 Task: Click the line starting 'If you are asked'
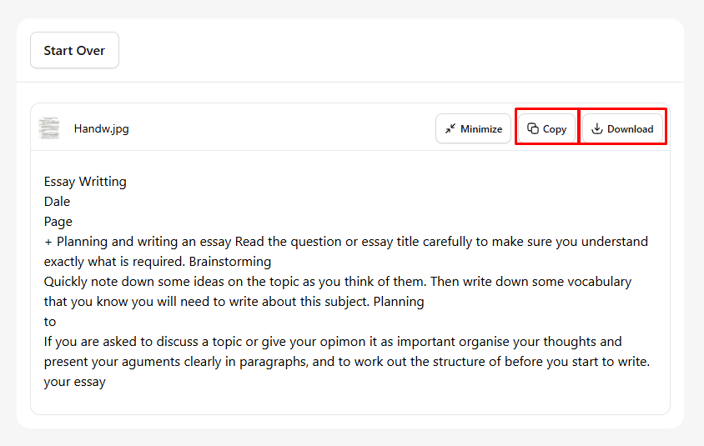pos(333,342)
